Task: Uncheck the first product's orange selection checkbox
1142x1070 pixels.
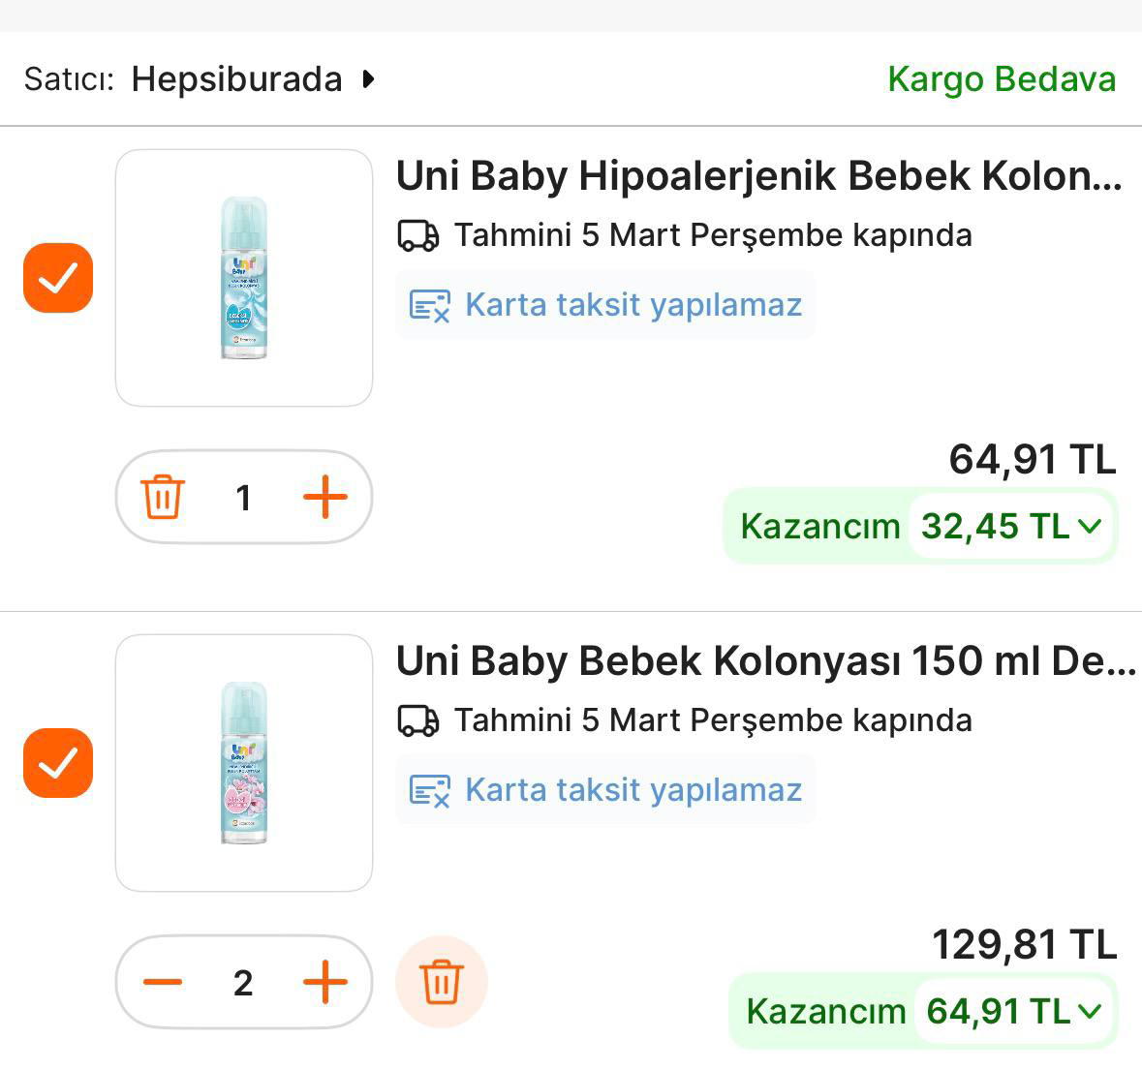Action: 57,279
